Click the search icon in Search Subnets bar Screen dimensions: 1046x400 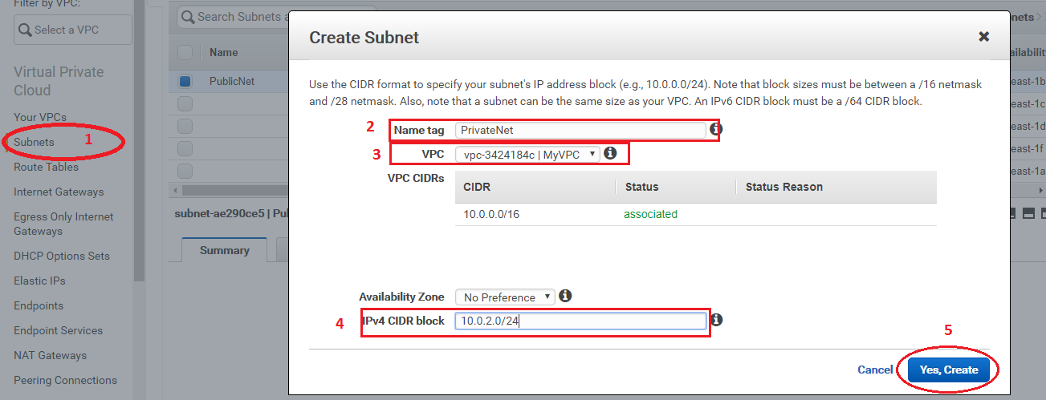[x=188, y=17]
